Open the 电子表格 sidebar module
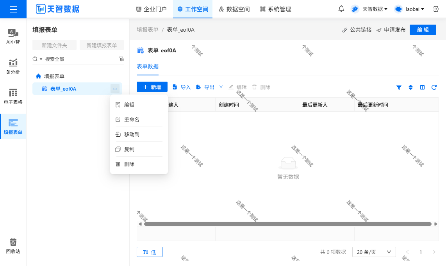 13,96
